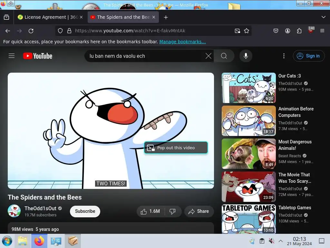Viewport: 330px width, 248px height.
Task: Open a new tab with the plus button
Action: tap(166, 17)
